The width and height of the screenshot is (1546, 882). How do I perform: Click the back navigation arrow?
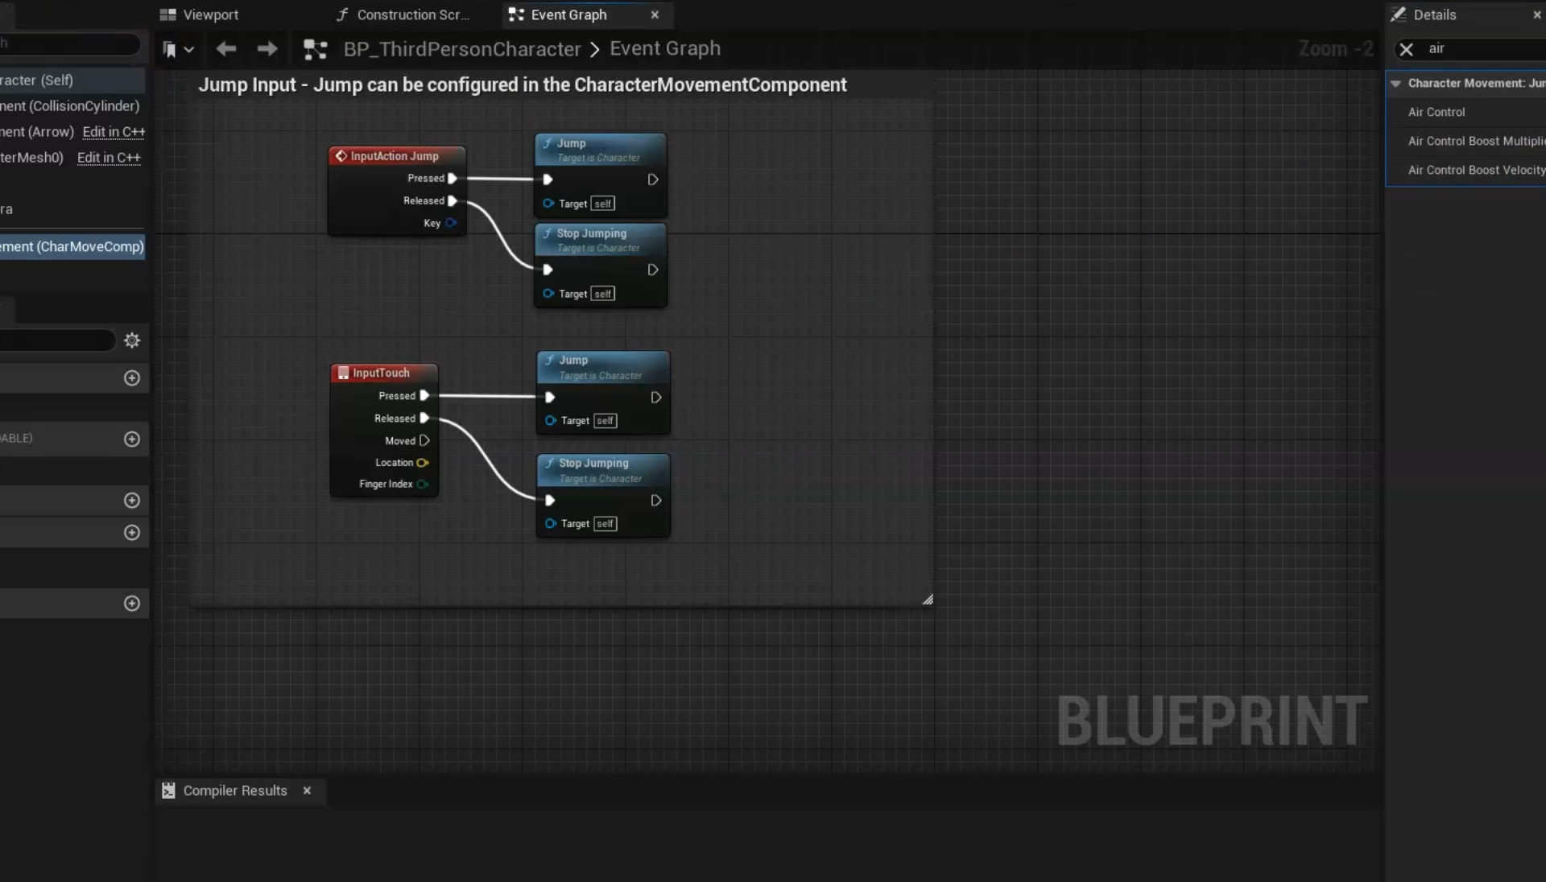point(226,49)
